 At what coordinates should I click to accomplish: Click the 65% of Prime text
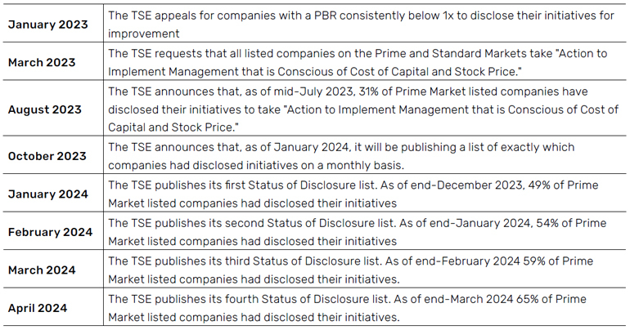551,299
